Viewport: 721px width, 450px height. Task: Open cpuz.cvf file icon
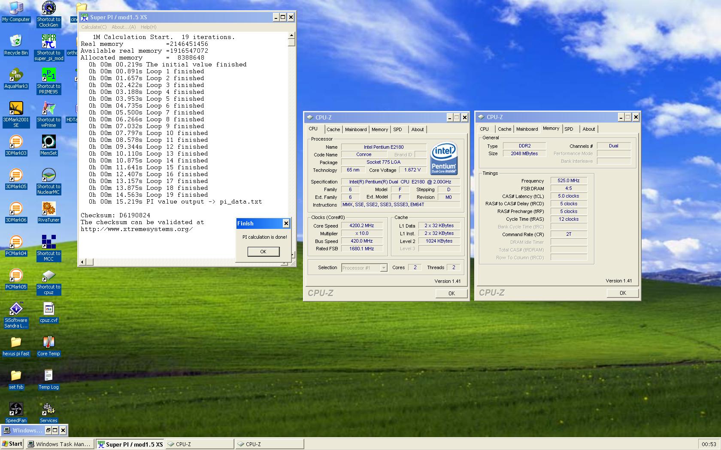point(48,312)
